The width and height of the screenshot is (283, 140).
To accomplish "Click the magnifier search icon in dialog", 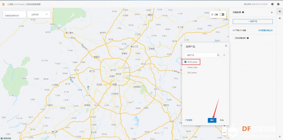I will [218, 55].
